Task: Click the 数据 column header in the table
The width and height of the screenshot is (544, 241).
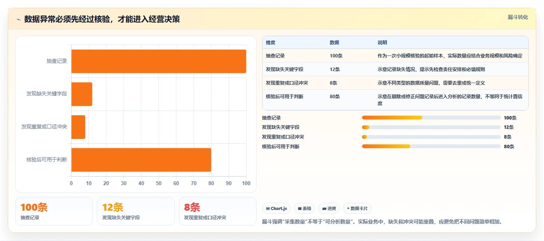Action: [x=334, y=43]
